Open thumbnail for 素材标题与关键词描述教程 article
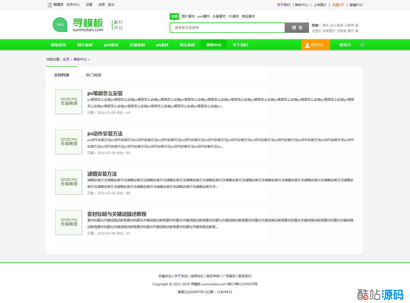 pyautogui.click(x=69, y=223)
